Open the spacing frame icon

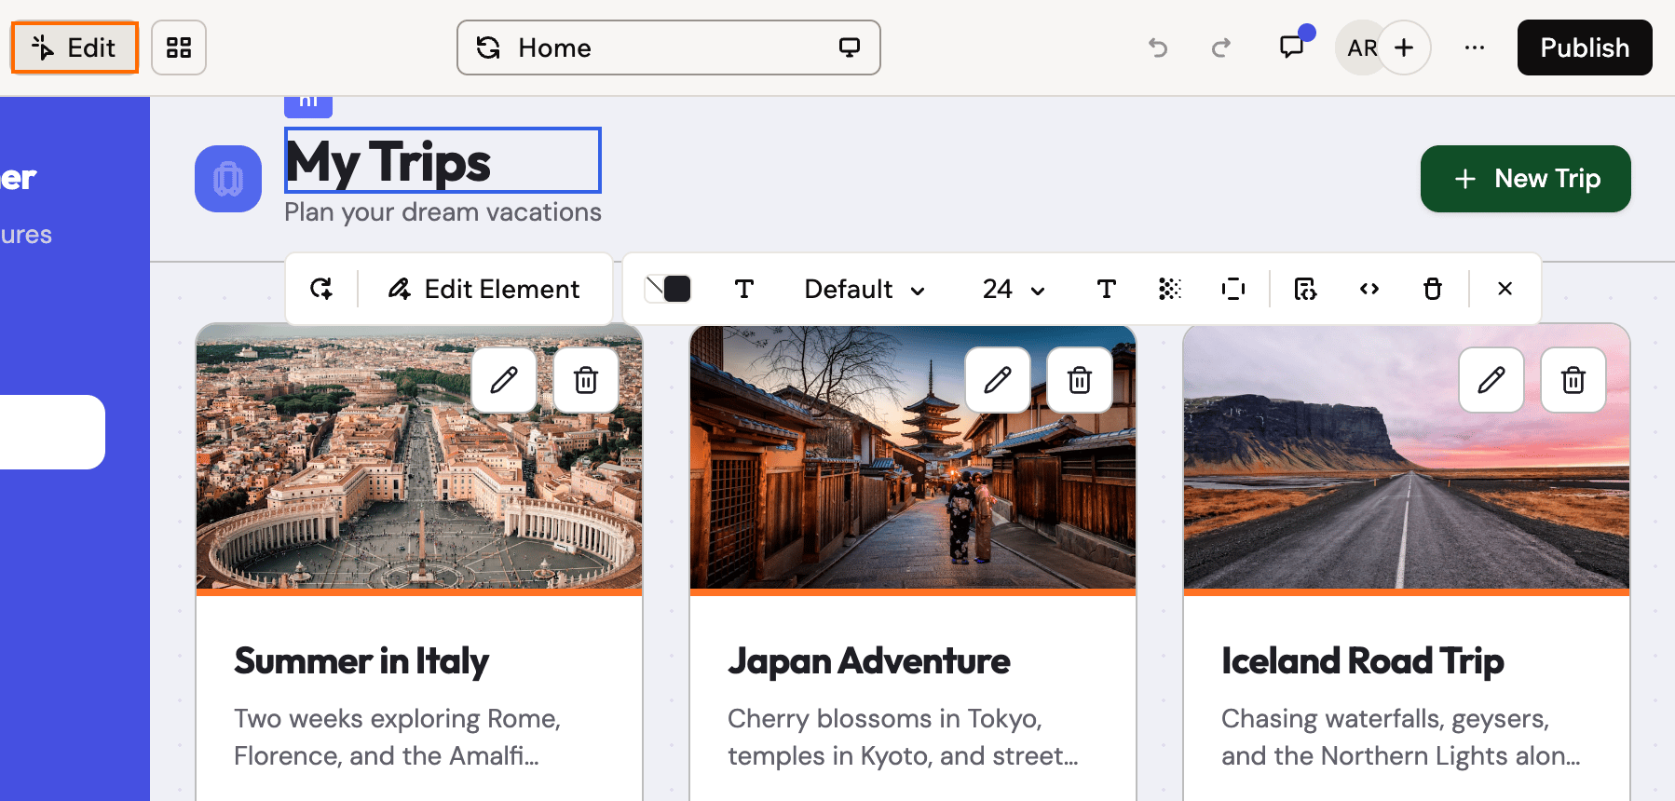tap(1233, 289)
